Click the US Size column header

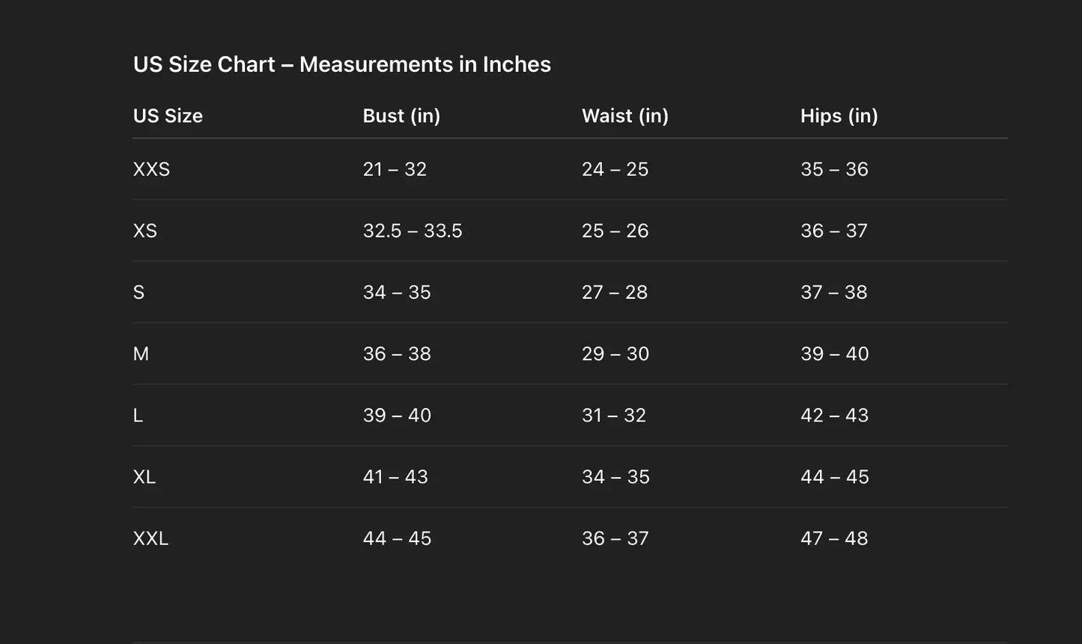[168, 116]
